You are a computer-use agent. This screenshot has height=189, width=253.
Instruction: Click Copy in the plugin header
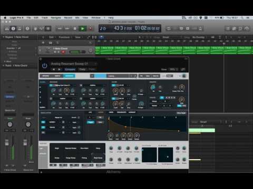coord(82,69)
